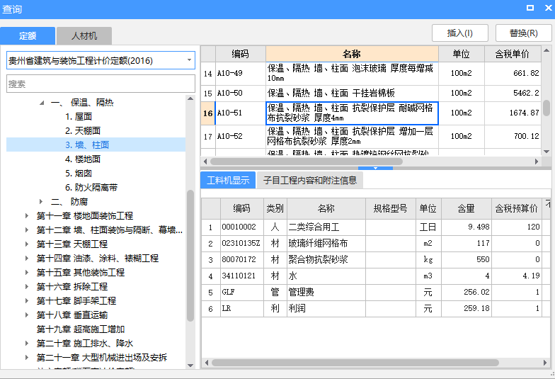Switch to the 人材机 tab
The height and width of the screenshot is (379, 555).
(84, 35)
